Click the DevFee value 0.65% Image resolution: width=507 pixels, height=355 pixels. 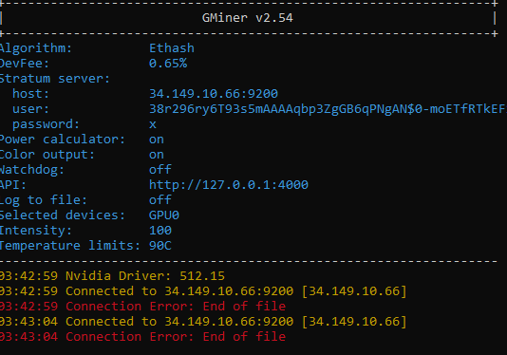tap(168, 64)
